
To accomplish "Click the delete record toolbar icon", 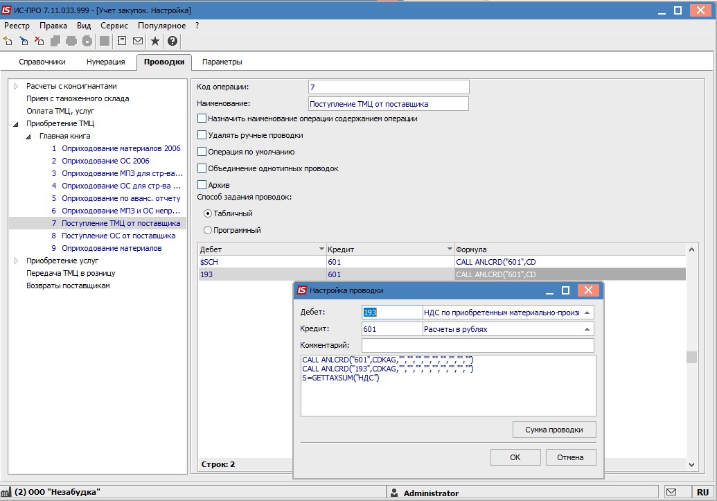I will pos(39,41).
